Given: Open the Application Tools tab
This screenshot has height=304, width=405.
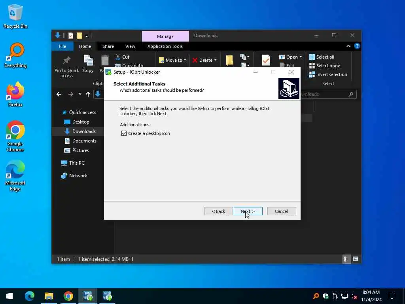Looking at the screenshot, I should (165, 46).
